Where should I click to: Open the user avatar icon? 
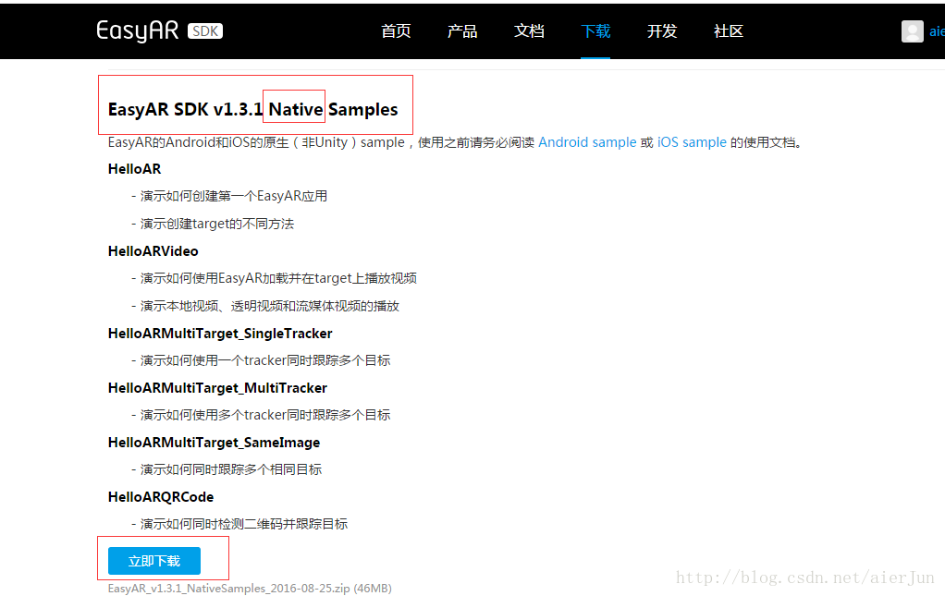click(x=912, y=31)
